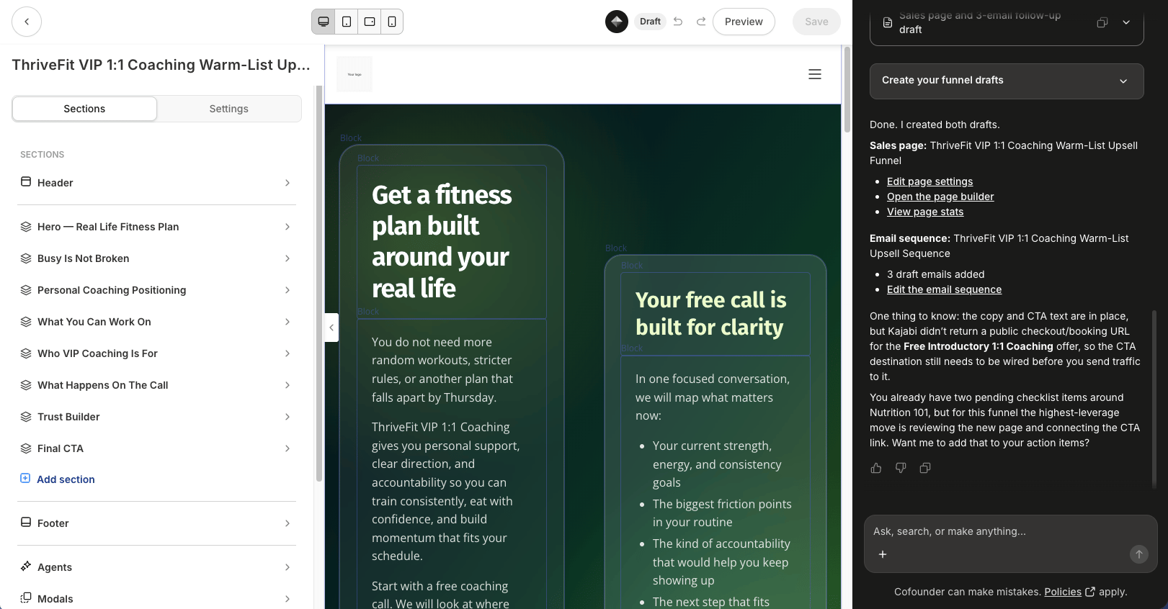Screen dimensions: 1168x609
Task: Select the hero headline text block
Action: tap(451, 241)
